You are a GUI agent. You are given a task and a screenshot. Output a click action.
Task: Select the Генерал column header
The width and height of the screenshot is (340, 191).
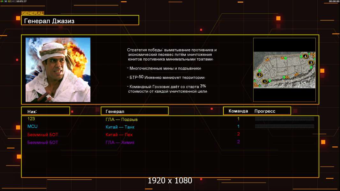[x=135, y=111]
